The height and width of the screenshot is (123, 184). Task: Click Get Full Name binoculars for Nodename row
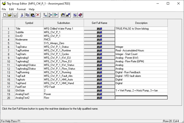(x=99, y=40)
